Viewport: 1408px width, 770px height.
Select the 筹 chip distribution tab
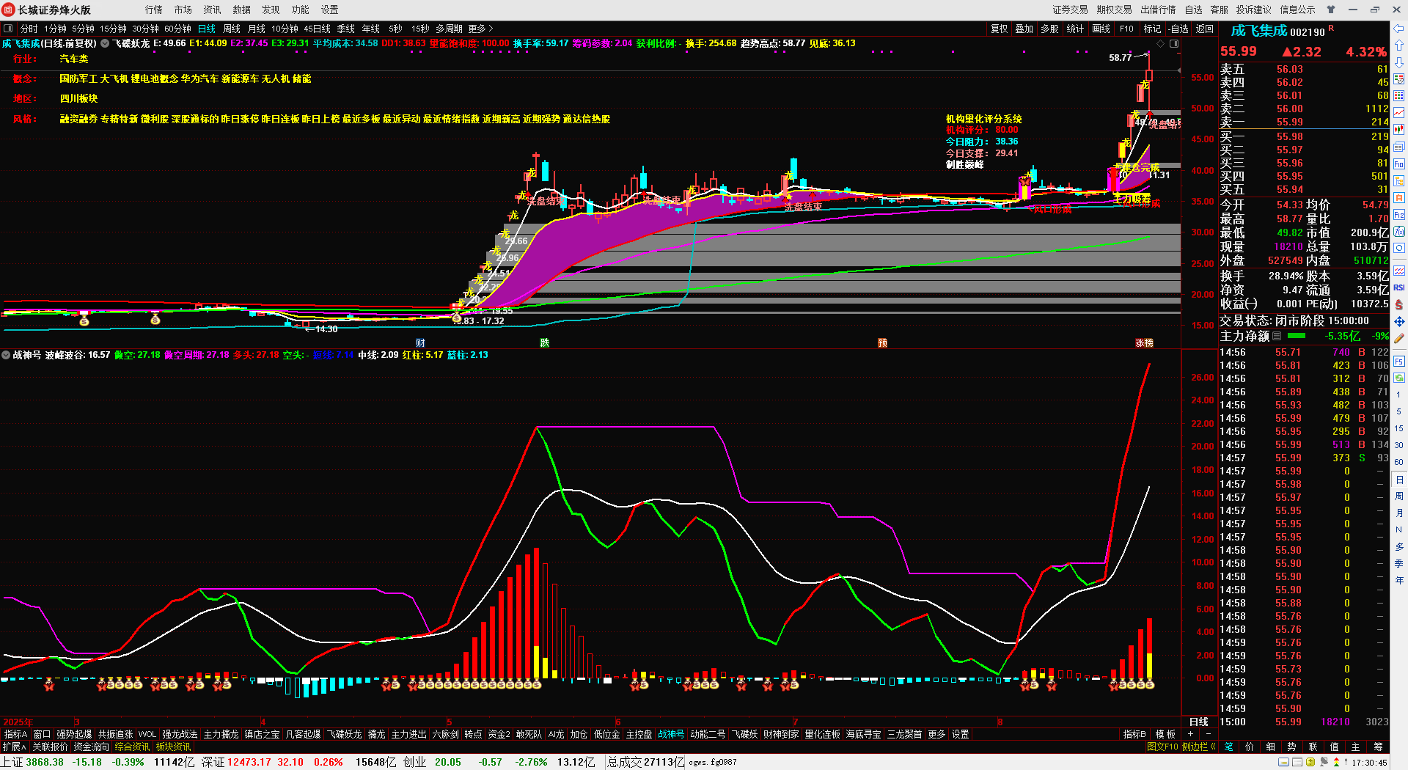tap(1378, 747)
